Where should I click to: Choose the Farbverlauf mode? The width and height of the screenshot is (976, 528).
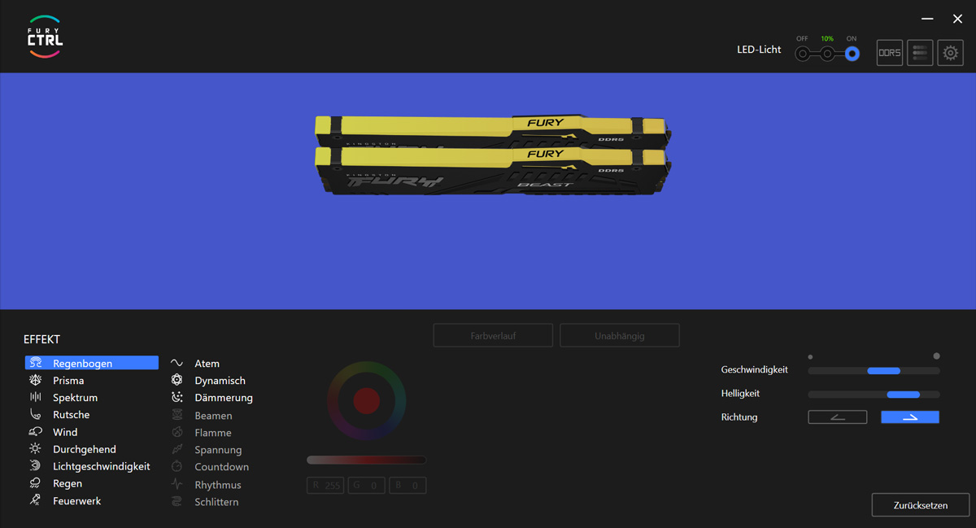[493, 335]
